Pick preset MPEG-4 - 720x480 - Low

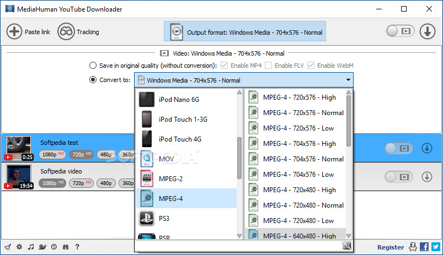click(x=295, y=221)
